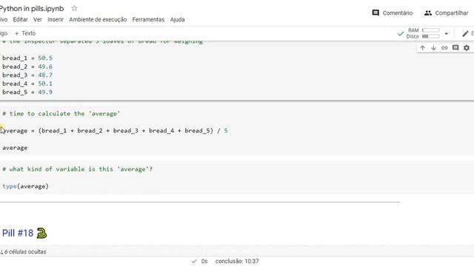Click the 'bread_3 = 48.7' code line
The image size is (474, 266).
[27, 75]
